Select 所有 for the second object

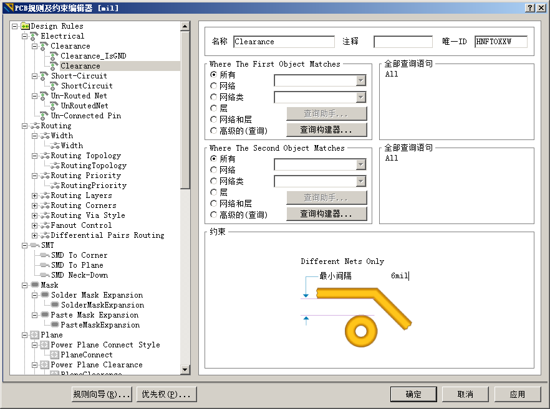213,159
